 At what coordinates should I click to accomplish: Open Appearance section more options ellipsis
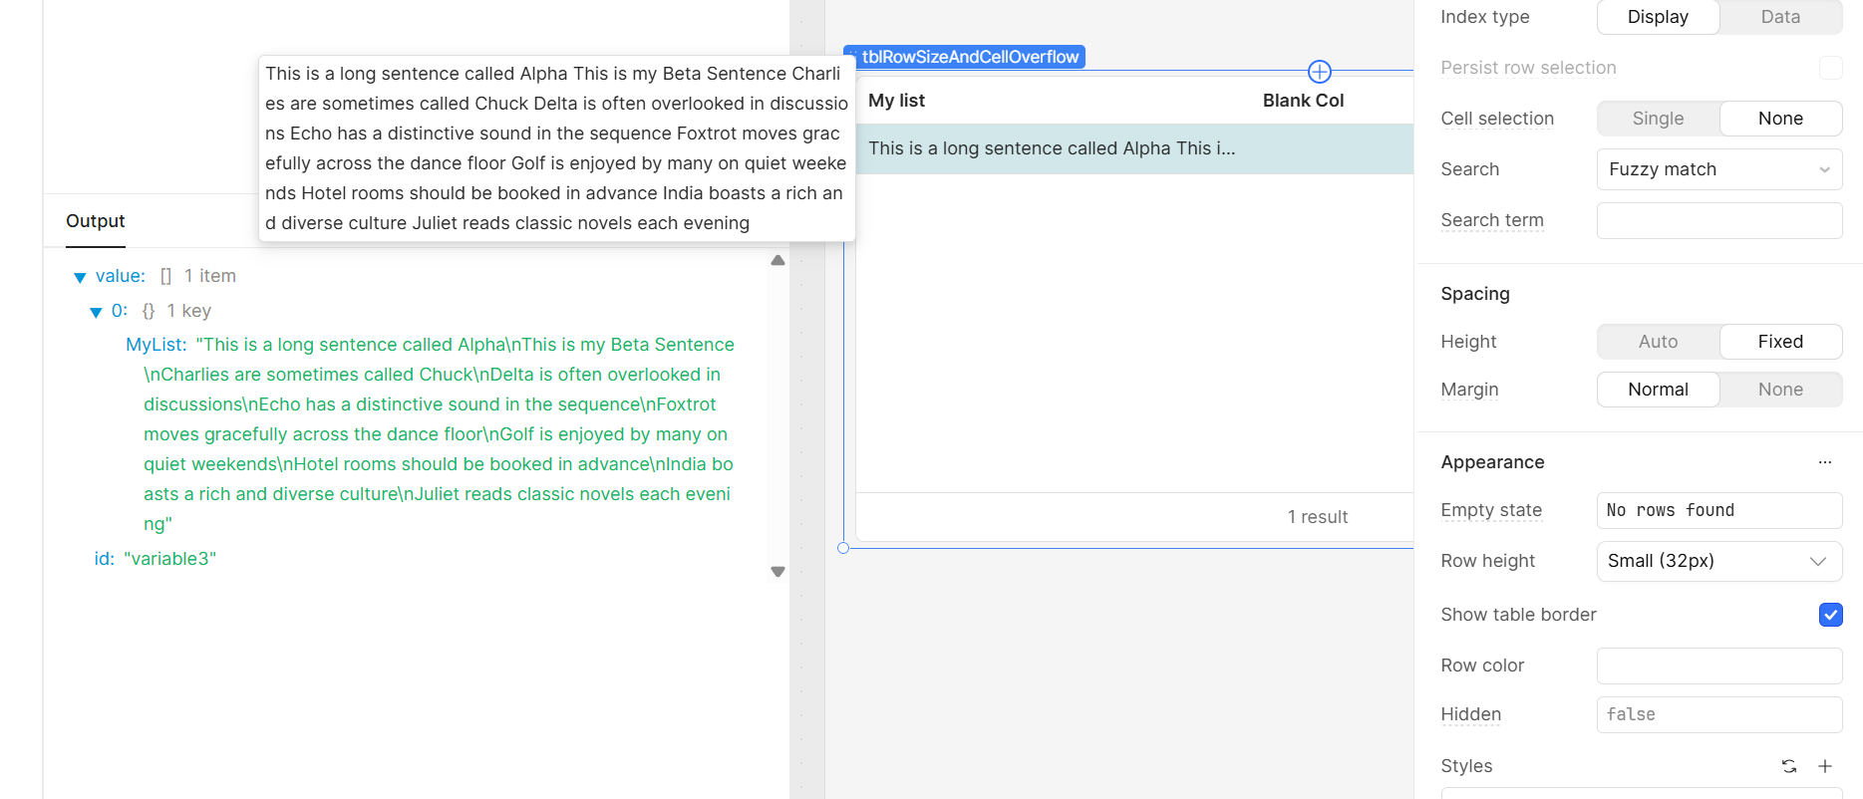[x=1825, y=462]
